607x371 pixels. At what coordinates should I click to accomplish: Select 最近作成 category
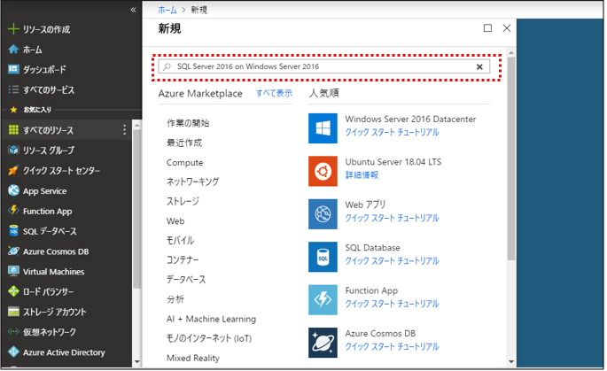(x=184, y=143)
